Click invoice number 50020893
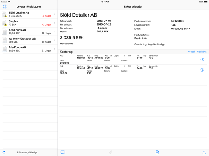The height and width of the screenshot is (156, 209). click(178, 21)
